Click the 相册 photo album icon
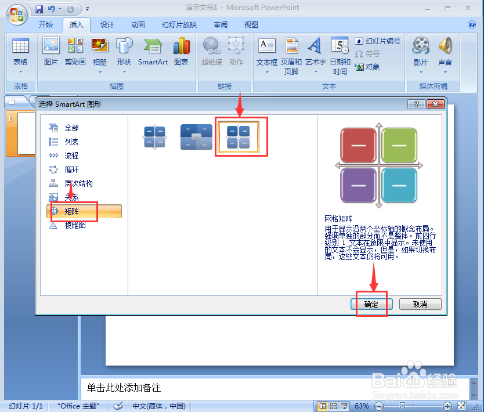 100,46
